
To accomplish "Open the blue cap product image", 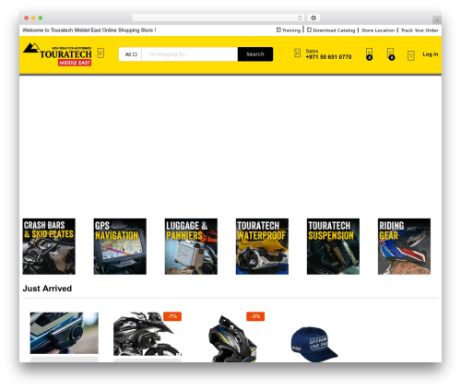I will (314, 344).
